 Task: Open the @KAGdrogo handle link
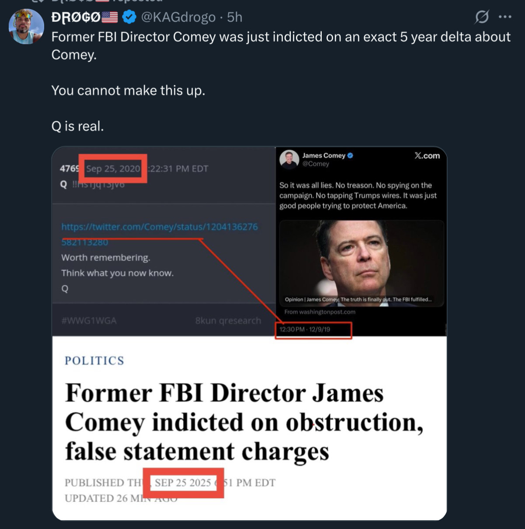[x=178, y=17]
